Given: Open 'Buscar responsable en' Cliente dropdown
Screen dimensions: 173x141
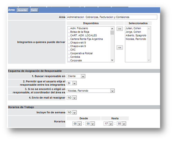Looking at the screenshot, I should 76,76.
